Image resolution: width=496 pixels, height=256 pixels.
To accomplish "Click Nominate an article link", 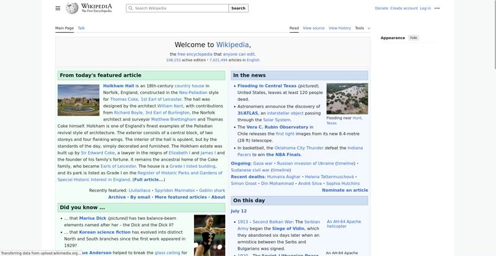I will (x=345, y=190).
